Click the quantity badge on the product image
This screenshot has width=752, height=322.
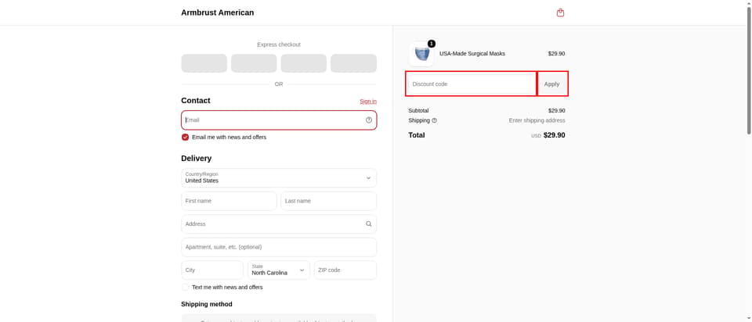click(x=431, y=44)
